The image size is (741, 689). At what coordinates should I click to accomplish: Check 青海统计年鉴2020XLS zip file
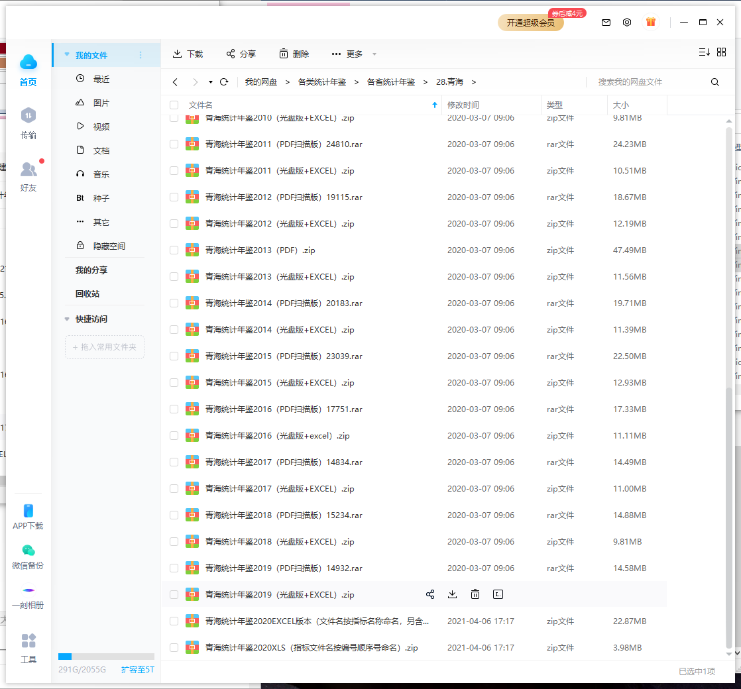coord(174,648)
